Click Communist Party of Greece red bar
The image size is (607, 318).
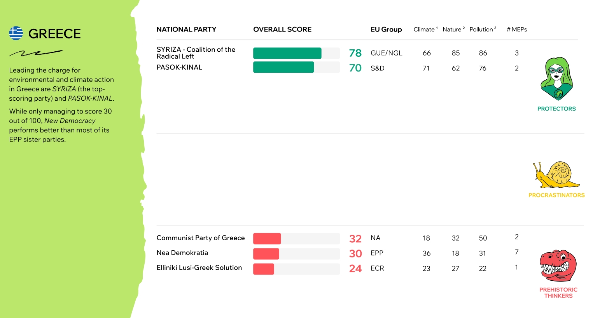267,238
